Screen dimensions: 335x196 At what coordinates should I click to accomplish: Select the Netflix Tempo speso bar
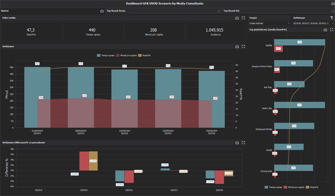(x=299, y=42)
